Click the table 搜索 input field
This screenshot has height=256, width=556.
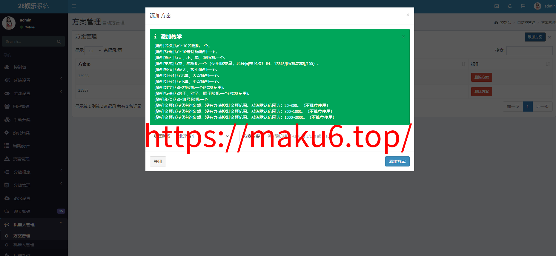click(x=529, y=51)
